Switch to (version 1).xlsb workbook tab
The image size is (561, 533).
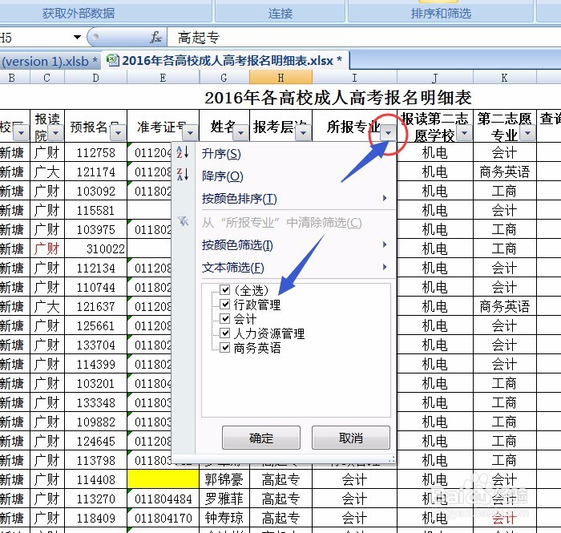(x=50, y=61)
